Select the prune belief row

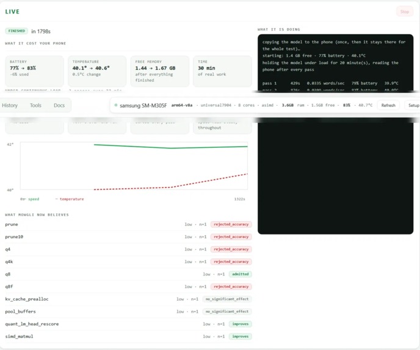coord(128,224)
